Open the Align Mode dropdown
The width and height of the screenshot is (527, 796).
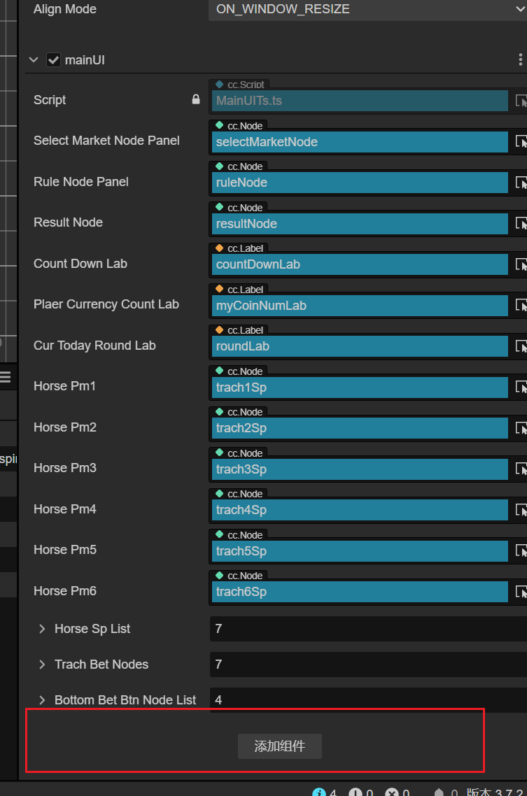pyautogui.click(x=367, y=9)
